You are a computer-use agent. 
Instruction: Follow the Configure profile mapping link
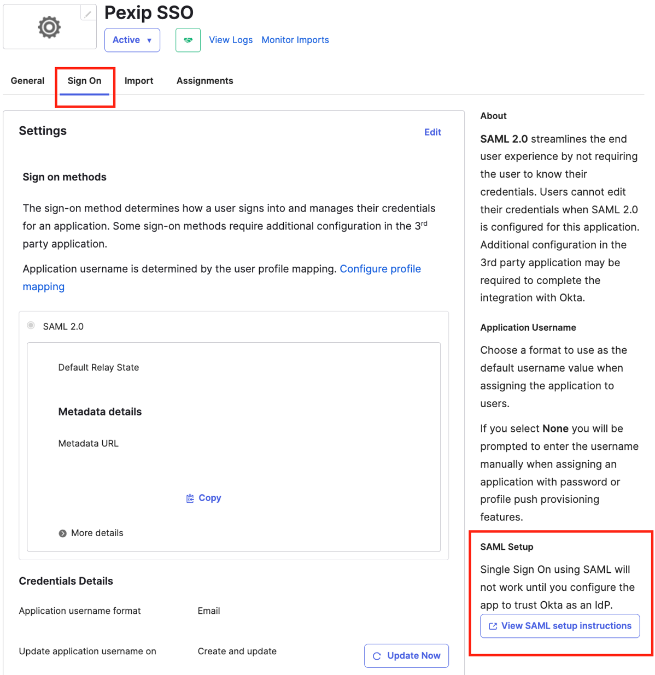pyautogui.click(x=380, y=269)
